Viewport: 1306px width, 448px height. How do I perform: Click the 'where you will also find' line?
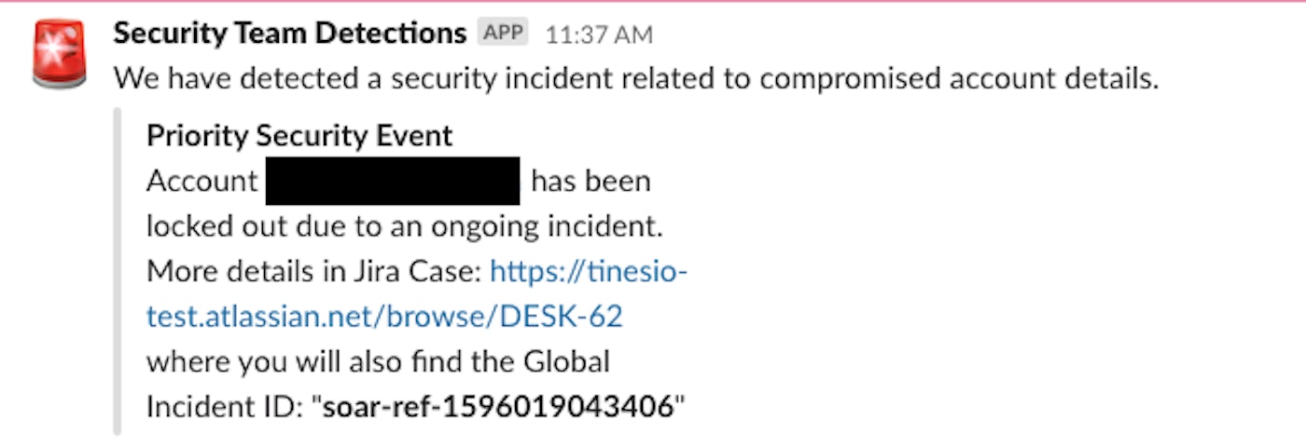[378, 361]
